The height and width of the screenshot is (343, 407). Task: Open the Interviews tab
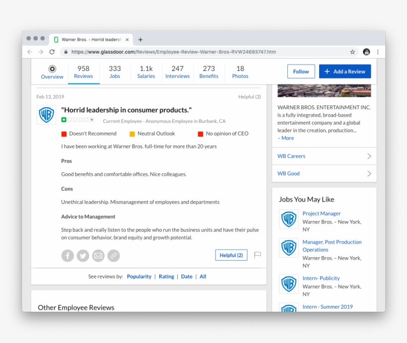177,72
